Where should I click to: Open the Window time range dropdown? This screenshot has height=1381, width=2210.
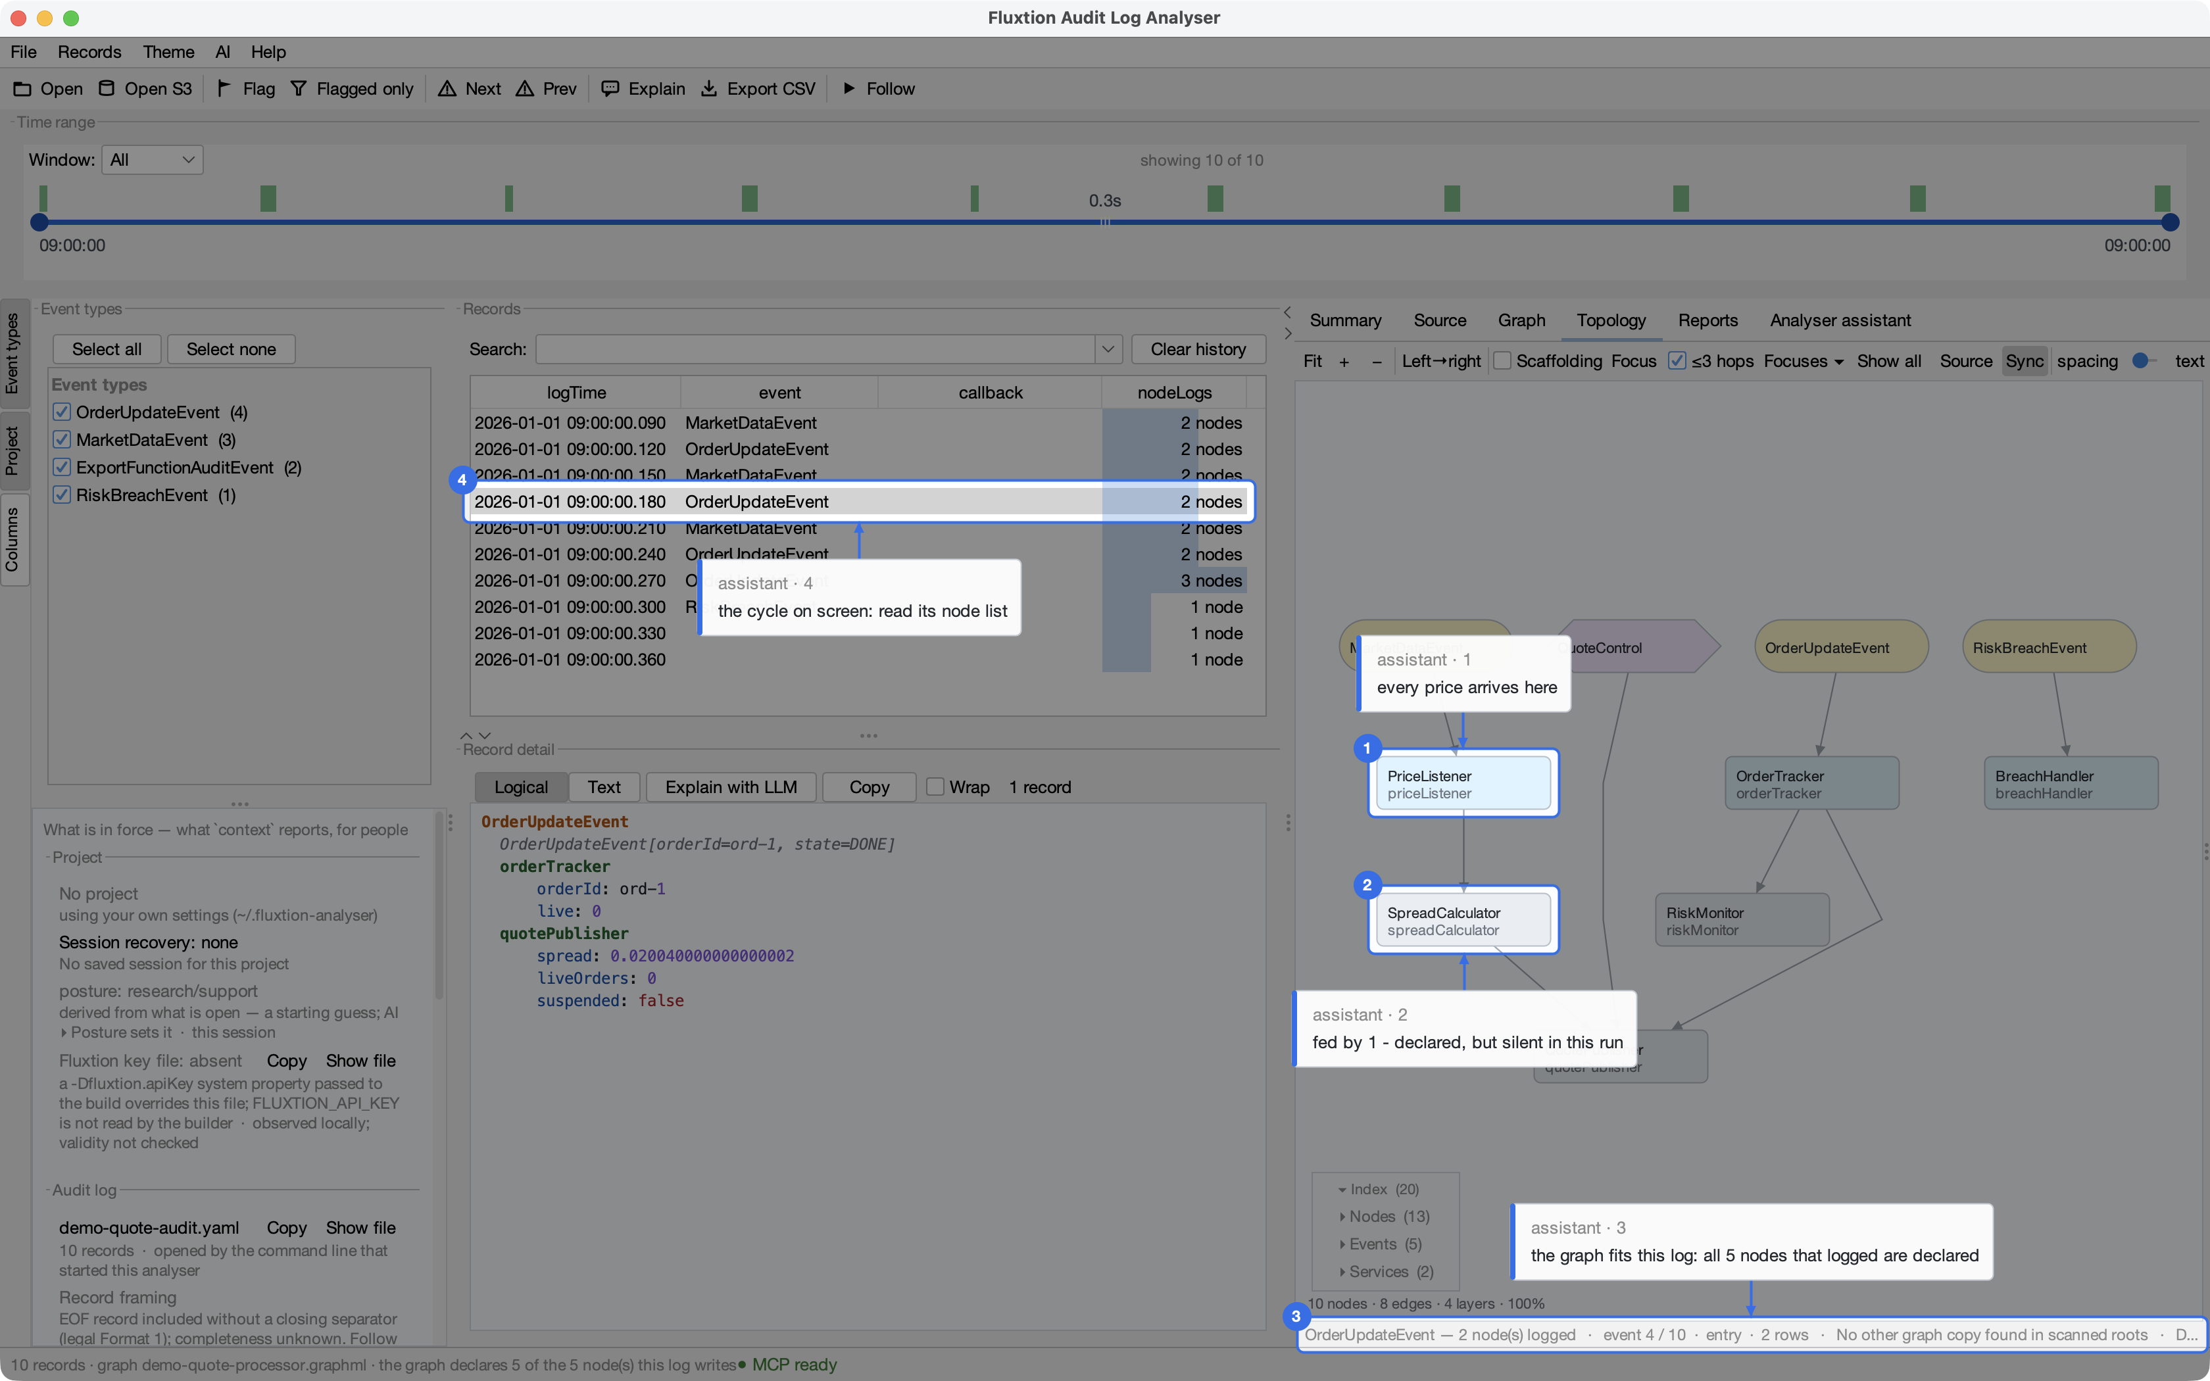click(151, 160)
